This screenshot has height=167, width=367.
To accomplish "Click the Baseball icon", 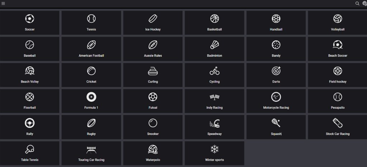I will (x=30, y=45).
